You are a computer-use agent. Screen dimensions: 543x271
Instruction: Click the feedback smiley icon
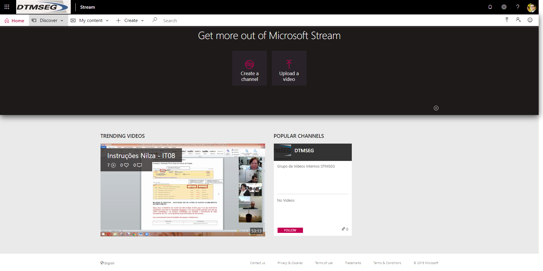[530, 20]
